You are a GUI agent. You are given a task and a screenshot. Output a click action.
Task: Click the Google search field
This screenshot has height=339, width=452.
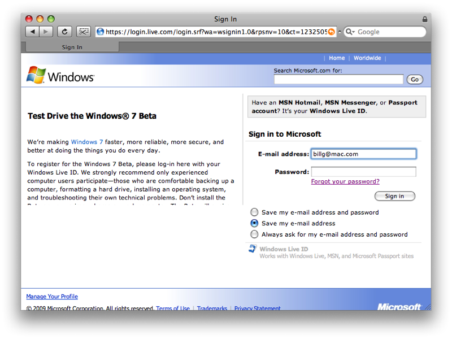385,32
